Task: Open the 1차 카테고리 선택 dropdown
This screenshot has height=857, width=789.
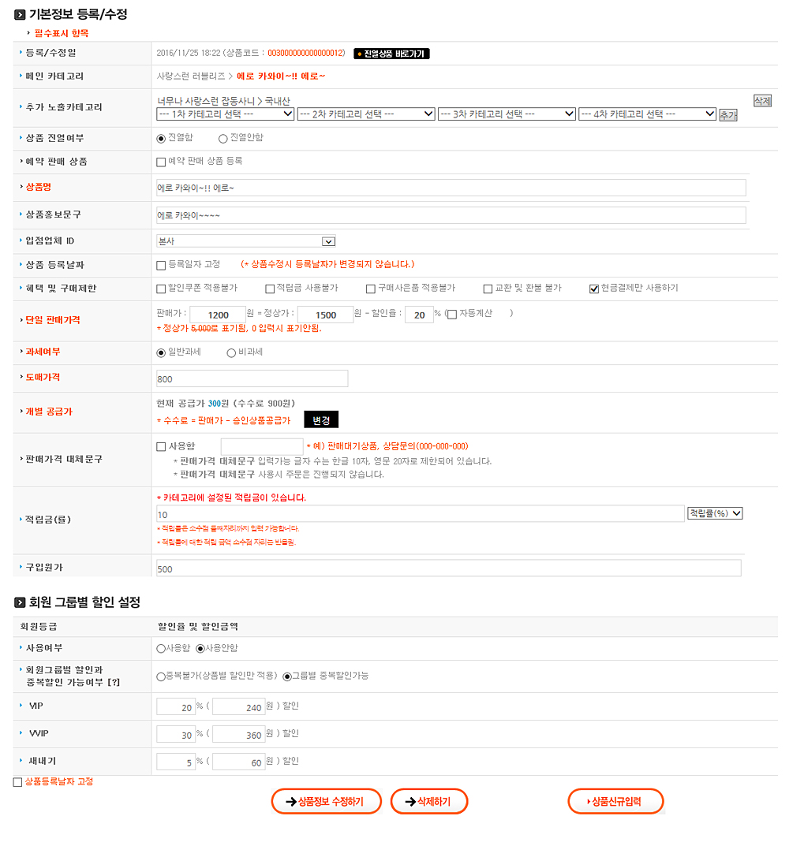Action: click(x=226, y=114)
